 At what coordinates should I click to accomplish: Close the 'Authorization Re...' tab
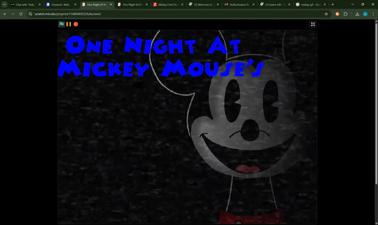pyautogui.click(x=253, y=4)
